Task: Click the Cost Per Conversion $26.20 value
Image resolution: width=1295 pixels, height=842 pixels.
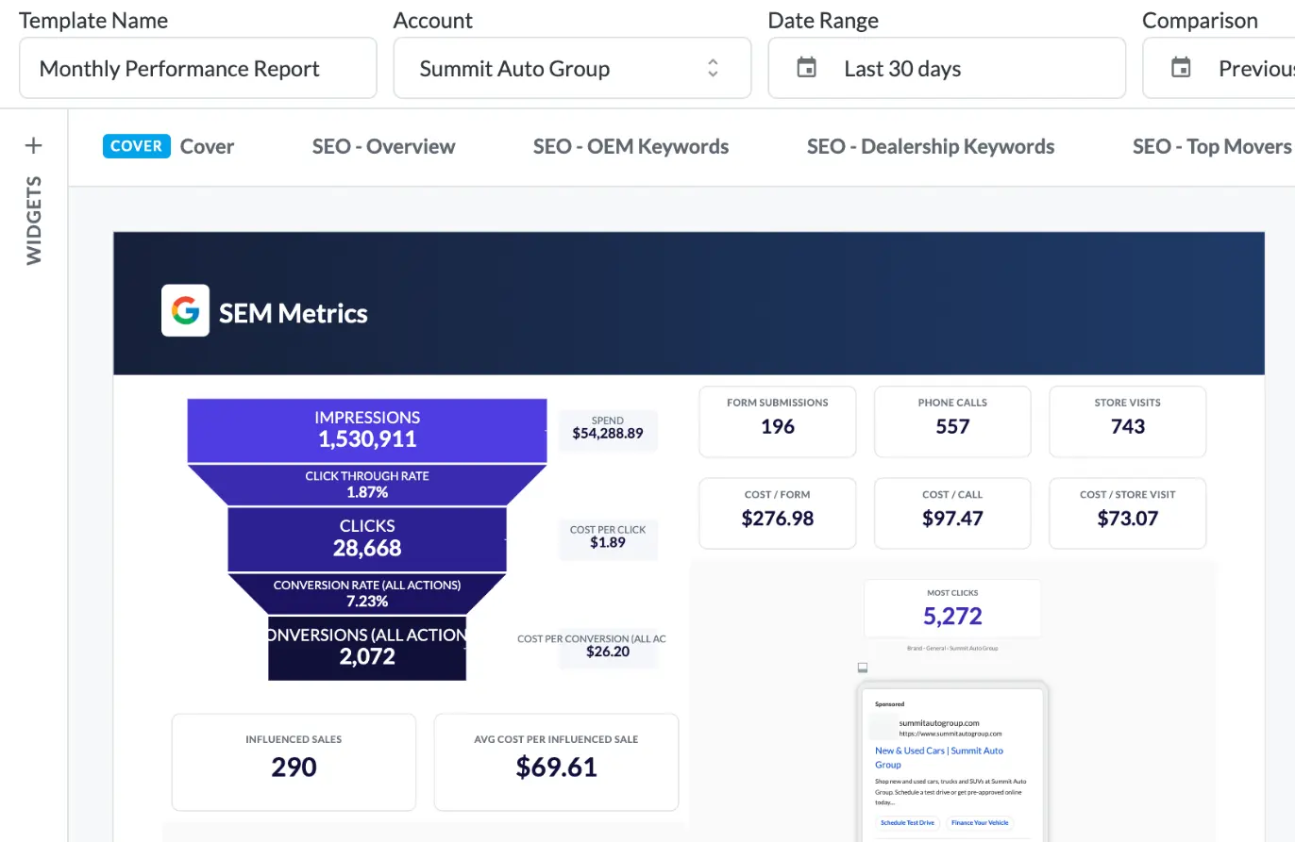Action: coord(608,652)
